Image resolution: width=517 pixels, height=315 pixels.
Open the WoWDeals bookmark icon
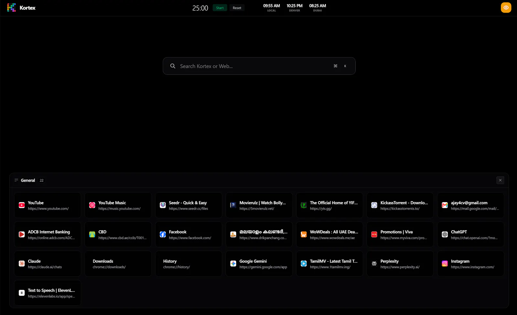click(304, 234)
